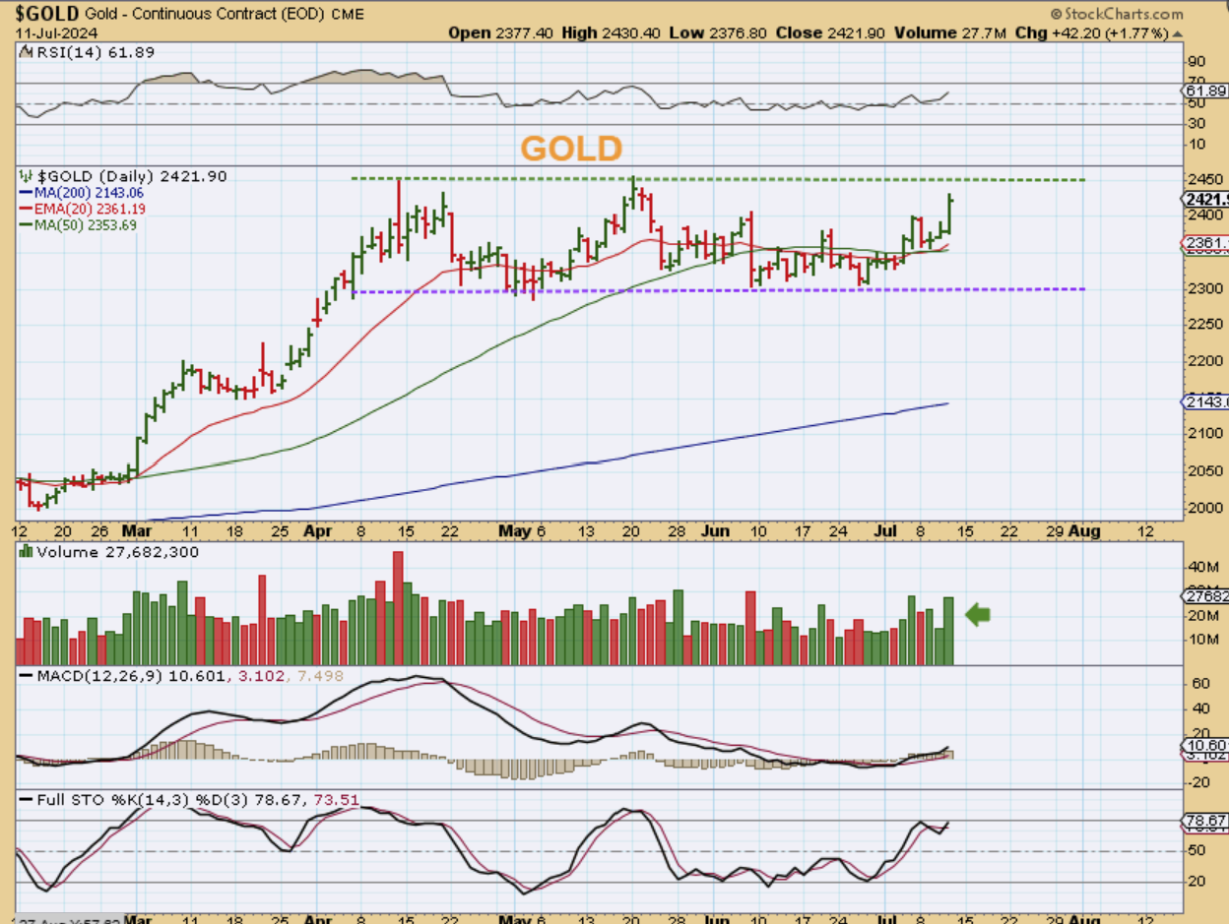Screen dimensions: 1229x924
Task: Click the 78.67 stochastic tag on right axis
Action: click(x=1204, y=820)
